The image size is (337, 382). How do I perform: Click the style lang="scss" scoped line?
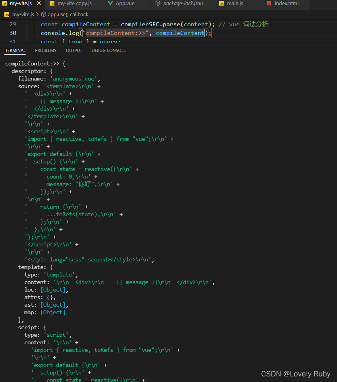tap(89, 259)
